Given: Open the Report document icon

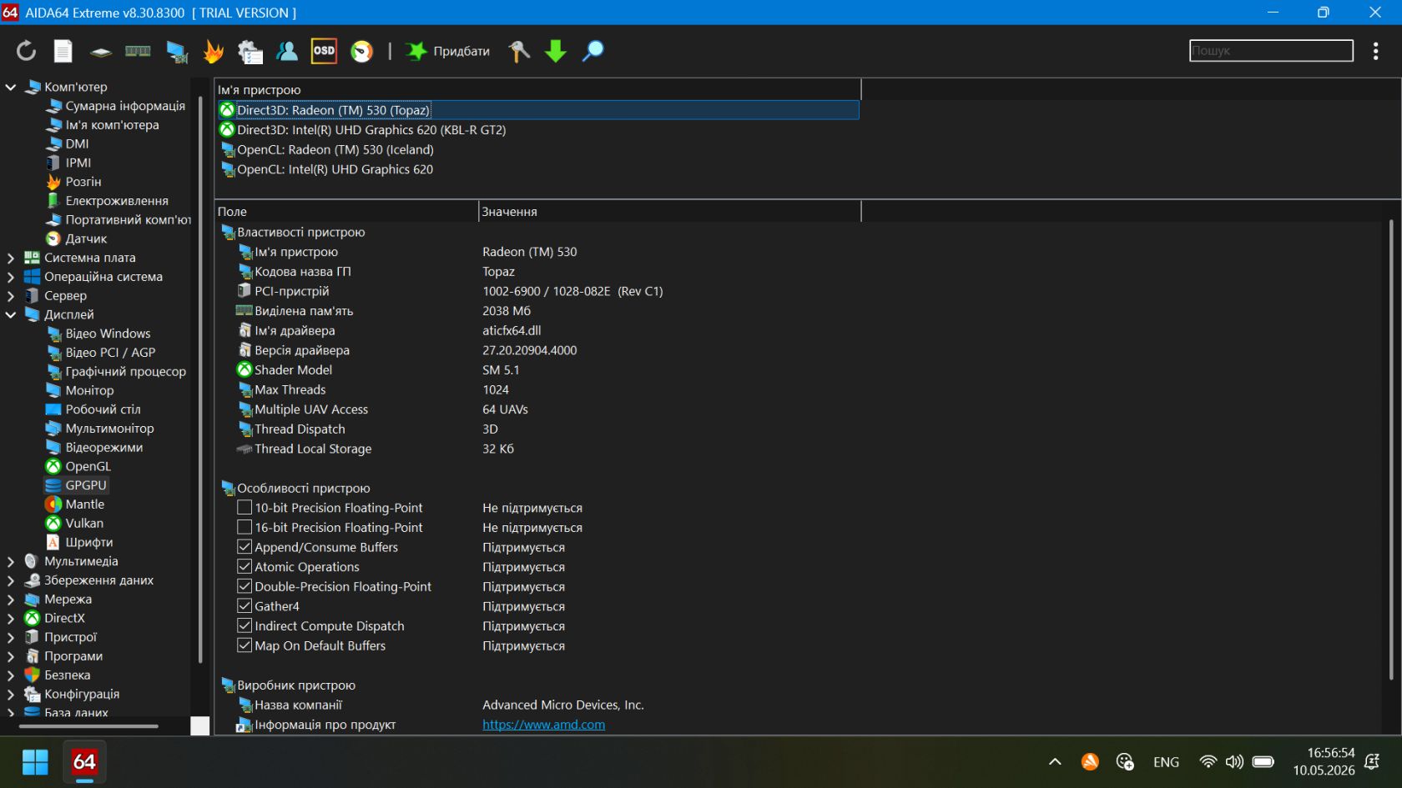Looking at the screenshot, I should 63,51.
